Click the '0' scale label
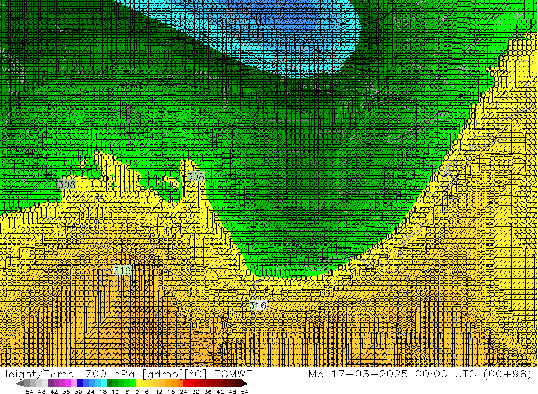Image resolution: width=538 pixels, height=394 pixels. [137, 392]
